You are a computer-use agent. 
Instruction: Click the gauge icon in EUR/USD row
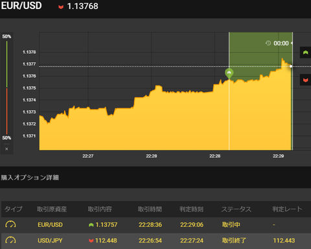coord(10,224)
